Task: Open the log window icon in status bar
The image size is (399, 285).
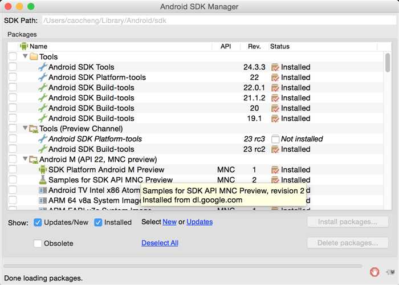Action: click(x=390, y=272)
